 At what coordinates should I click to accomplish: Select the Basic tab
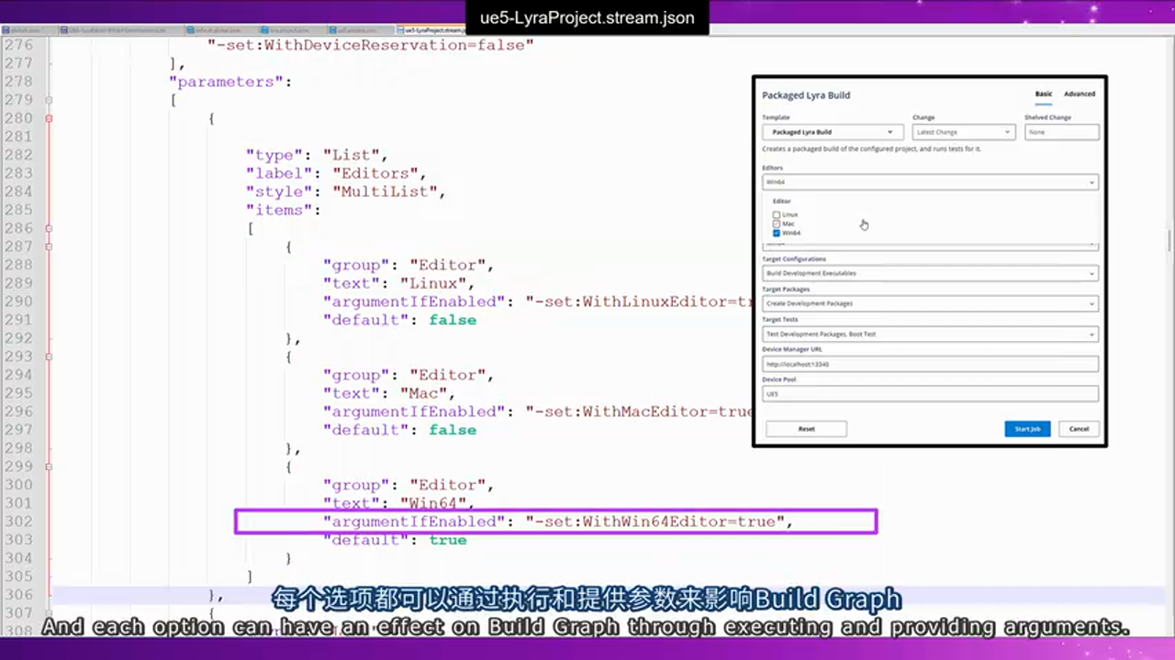[1043, 93]
